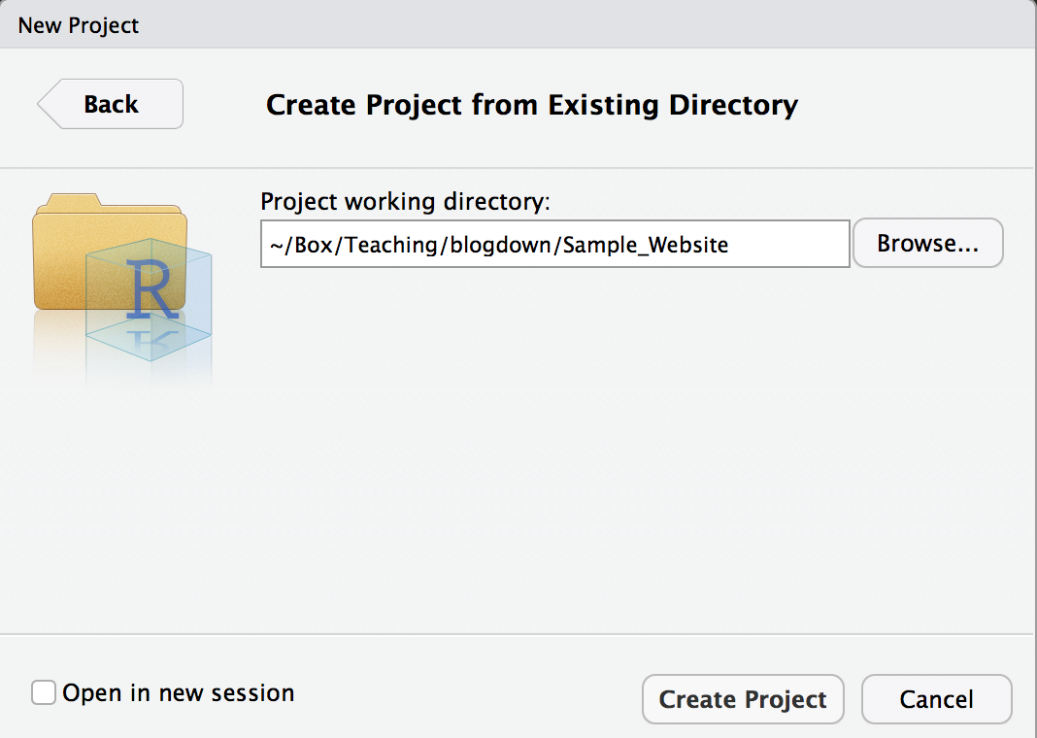Click the 'blogdown' segment in directory path
Image resolution: width=1037 pixels, height=738 pixels.
[501, 245]
